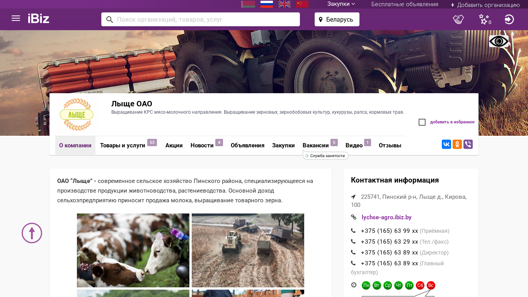
Task: Share company on Odnoklassniki
Action: pyautogui.click(x=457, y=144)
